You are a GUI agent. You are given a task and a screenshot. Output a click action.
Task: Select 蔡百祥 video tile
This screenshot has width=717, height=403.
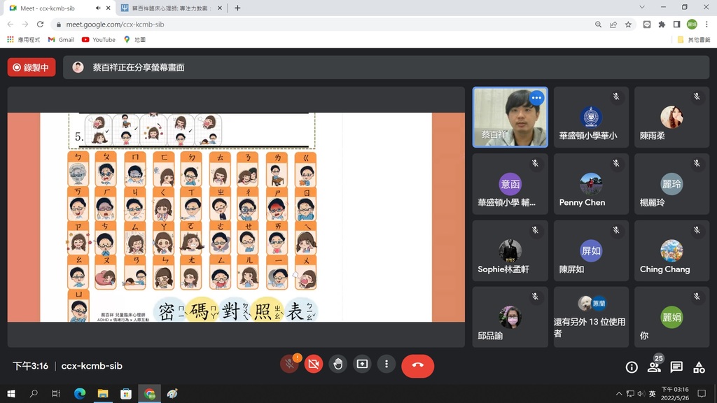tap(510, 118)
